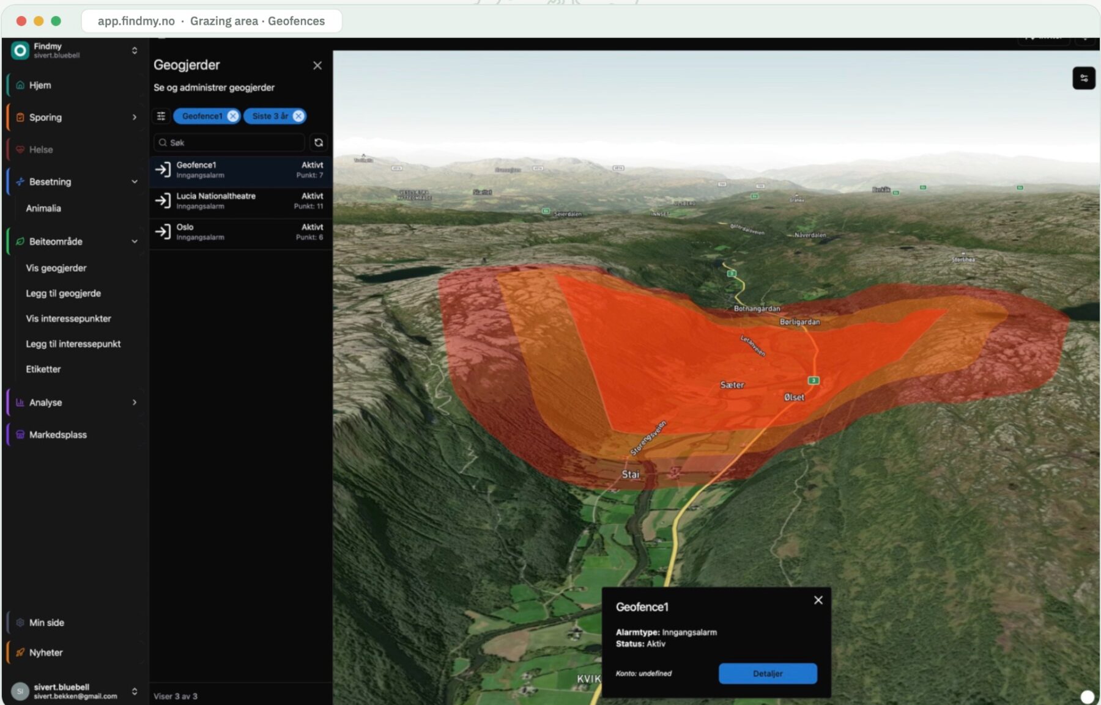Open the Hjem home page

coord(76,85)
